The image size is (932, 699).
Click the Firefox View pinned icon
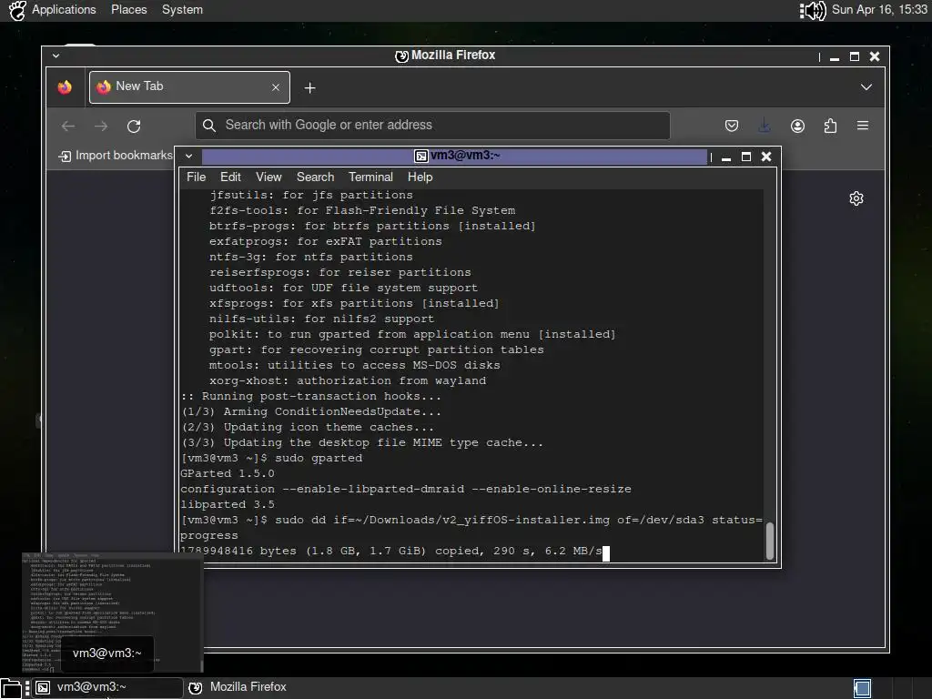coord(65,87)
